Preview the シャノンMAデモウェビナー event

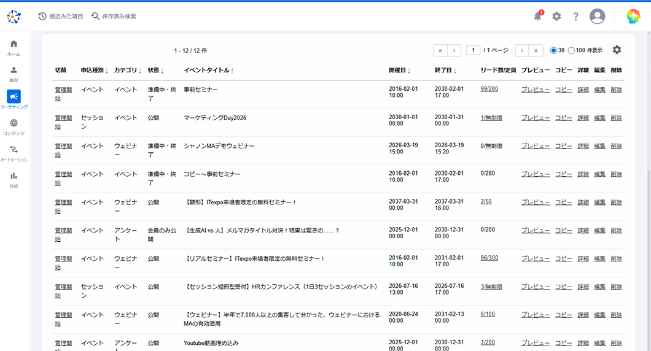pyautogui.click(x=536, y=146)
